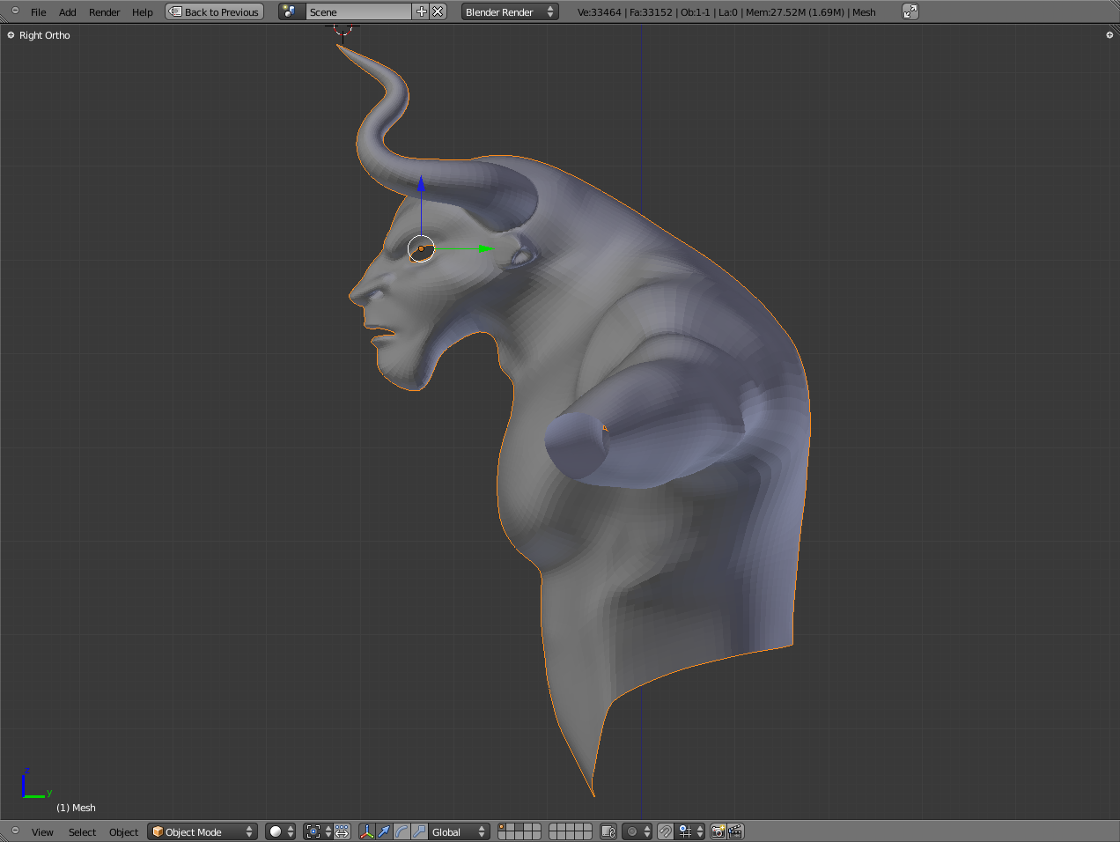Add a new scene with plus icon
Viewport: 1120px width, 842px height.
point(421,11)
